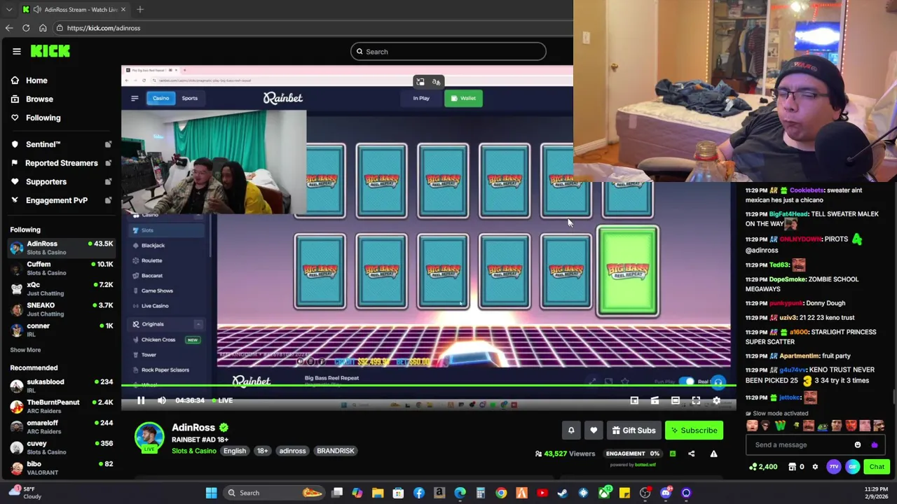897x504 pixels.
Task: Open the Following page
Action: point(43,118)
